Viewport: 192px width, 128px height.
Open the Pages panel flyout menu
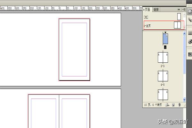pyautogui.click(x=183, y=10)
